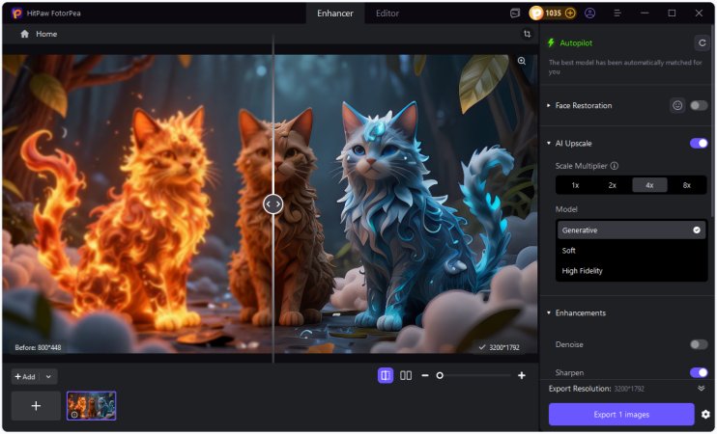Click the before/after divider handle
Screen dimensions: 717x434
(x=273, y=204)
